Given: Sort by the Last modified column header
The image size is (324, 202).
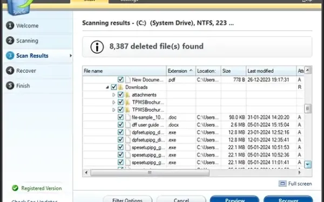Looking at the screenshot, I should pyautogui.click(x=271, y=71).
